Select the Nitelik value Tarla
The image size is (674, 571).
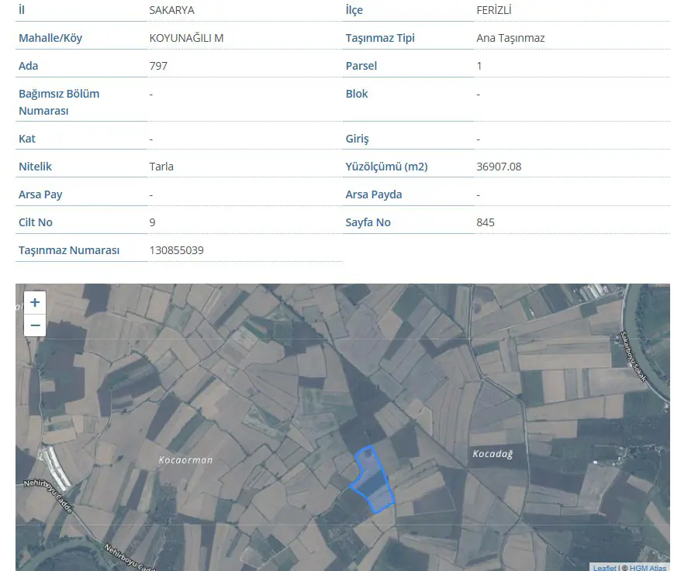161,167
